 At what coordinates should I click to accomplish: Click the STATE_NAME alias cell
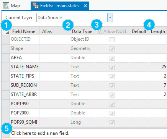pyautogui.click(x=54, y=67)
